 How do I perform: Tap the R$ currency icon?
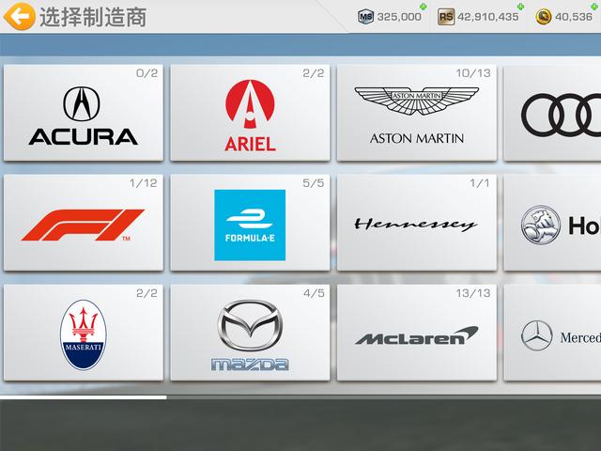coord(446,16)
